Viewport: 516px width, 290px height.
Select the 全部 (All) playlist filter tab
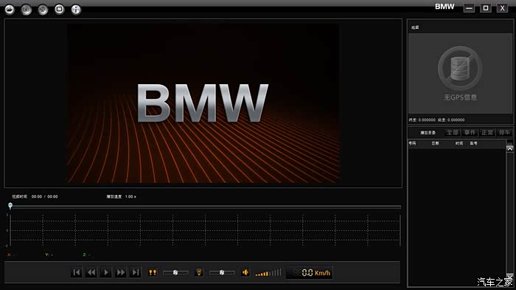click(x=453, y=133)
